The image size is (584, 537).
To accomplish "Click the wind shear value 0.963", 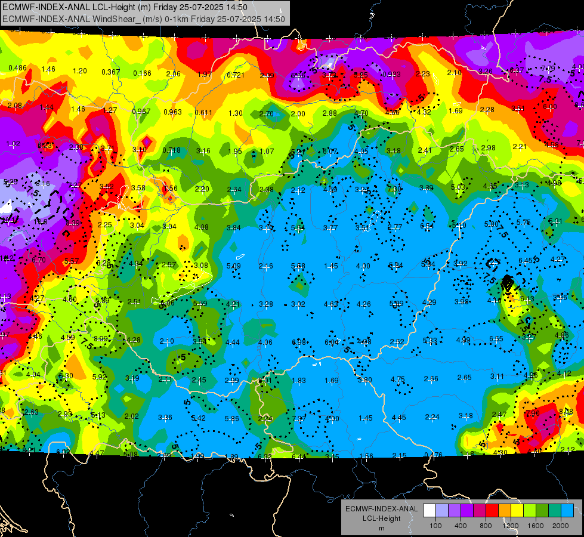I will [173, 112].
